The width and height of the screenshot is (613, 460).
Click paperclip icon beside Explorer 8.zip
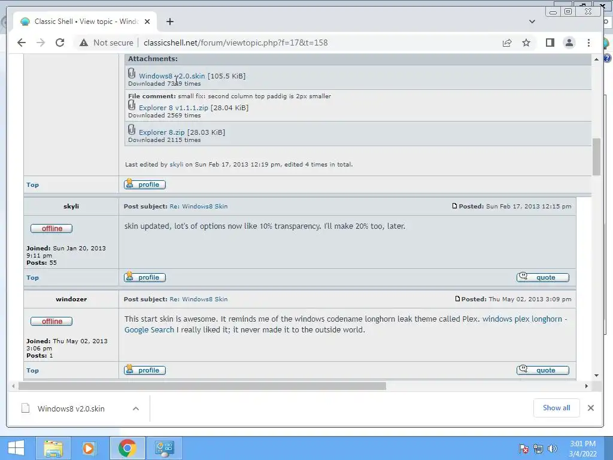tap(132, 129)
